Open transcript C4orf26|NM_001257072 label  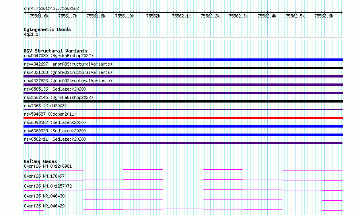(48, 186)
